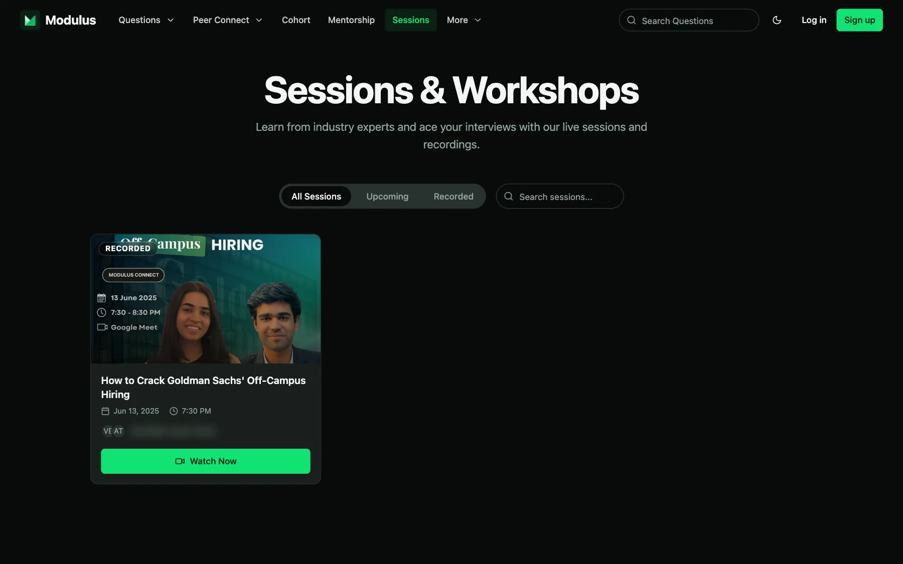Click the AT speaker avatar
The width and height of the screenshot is (903, 564).
pyautogui.click(x=118, y=431)
